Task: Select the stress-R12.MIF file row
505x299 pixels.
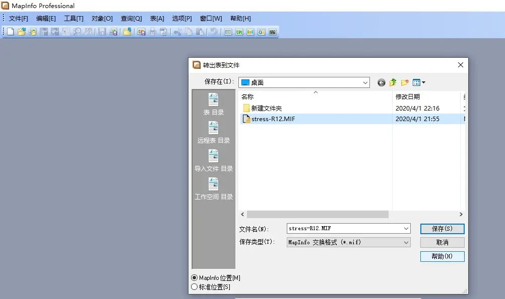Action: click(352, 119)
